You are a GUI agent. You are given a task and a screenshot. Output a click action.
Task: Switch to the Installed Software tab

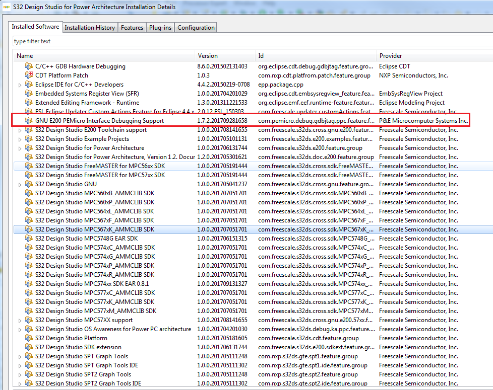35,27
